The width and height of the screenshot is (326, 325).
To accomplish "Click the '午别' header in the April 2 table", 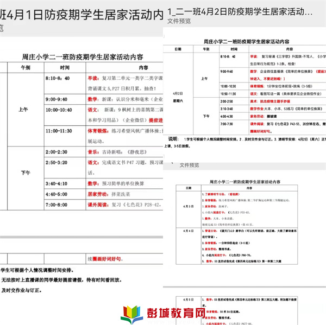I will (206, 49).
